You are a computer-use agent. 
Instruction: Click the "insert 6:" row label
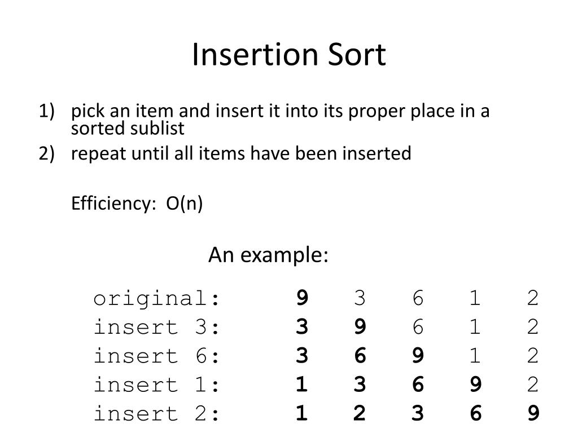pyautogui.click(x=157, y=356)
